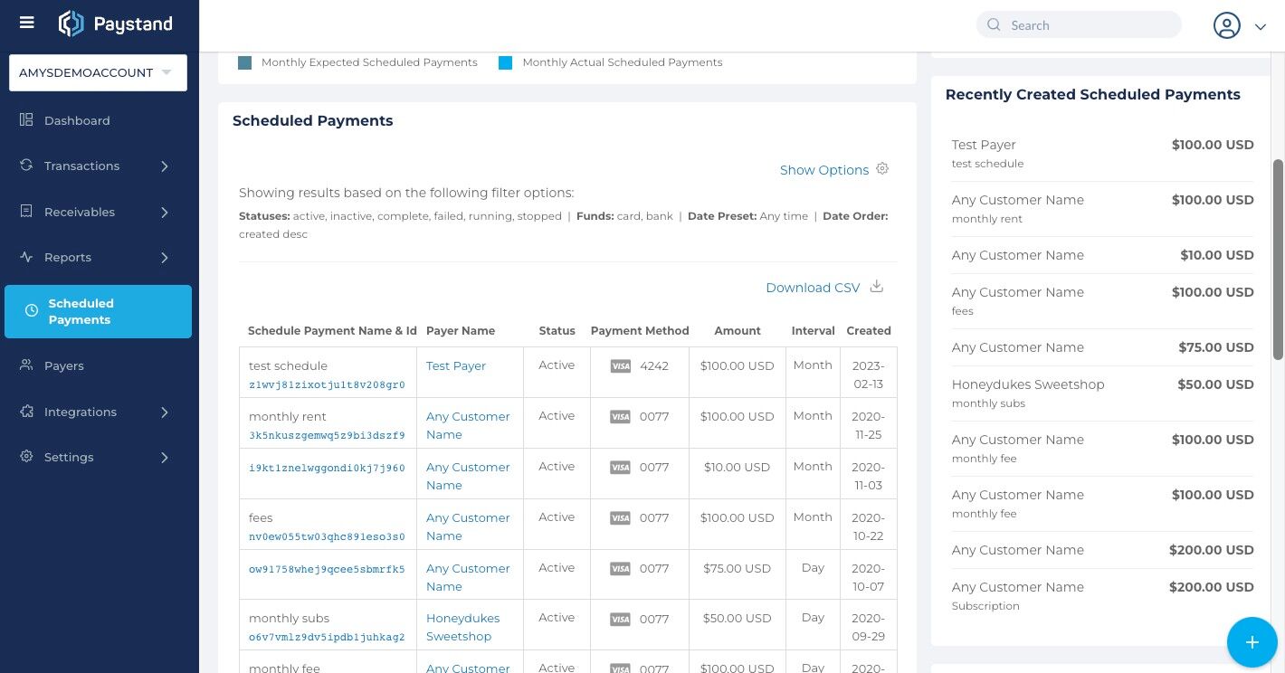The image size is (1285, 673).
Task: Open the user profile dropdown arrow
Action: (x=1260, y=27)
